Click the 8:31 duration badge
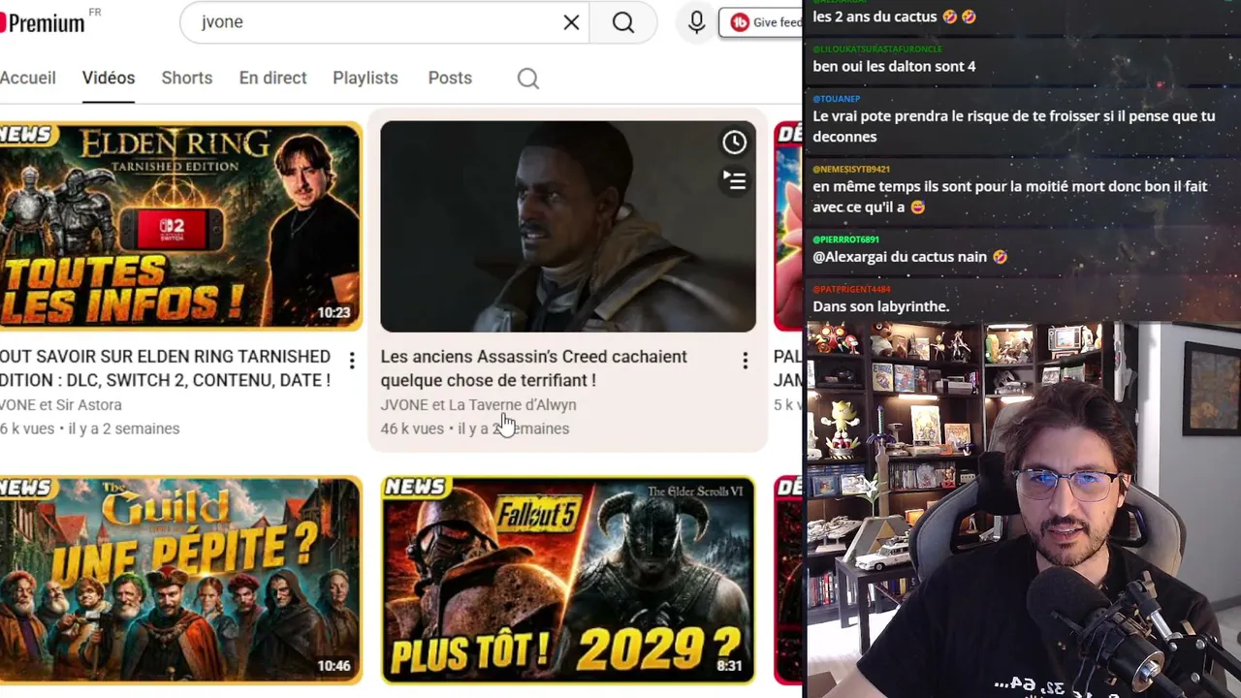 729,666
